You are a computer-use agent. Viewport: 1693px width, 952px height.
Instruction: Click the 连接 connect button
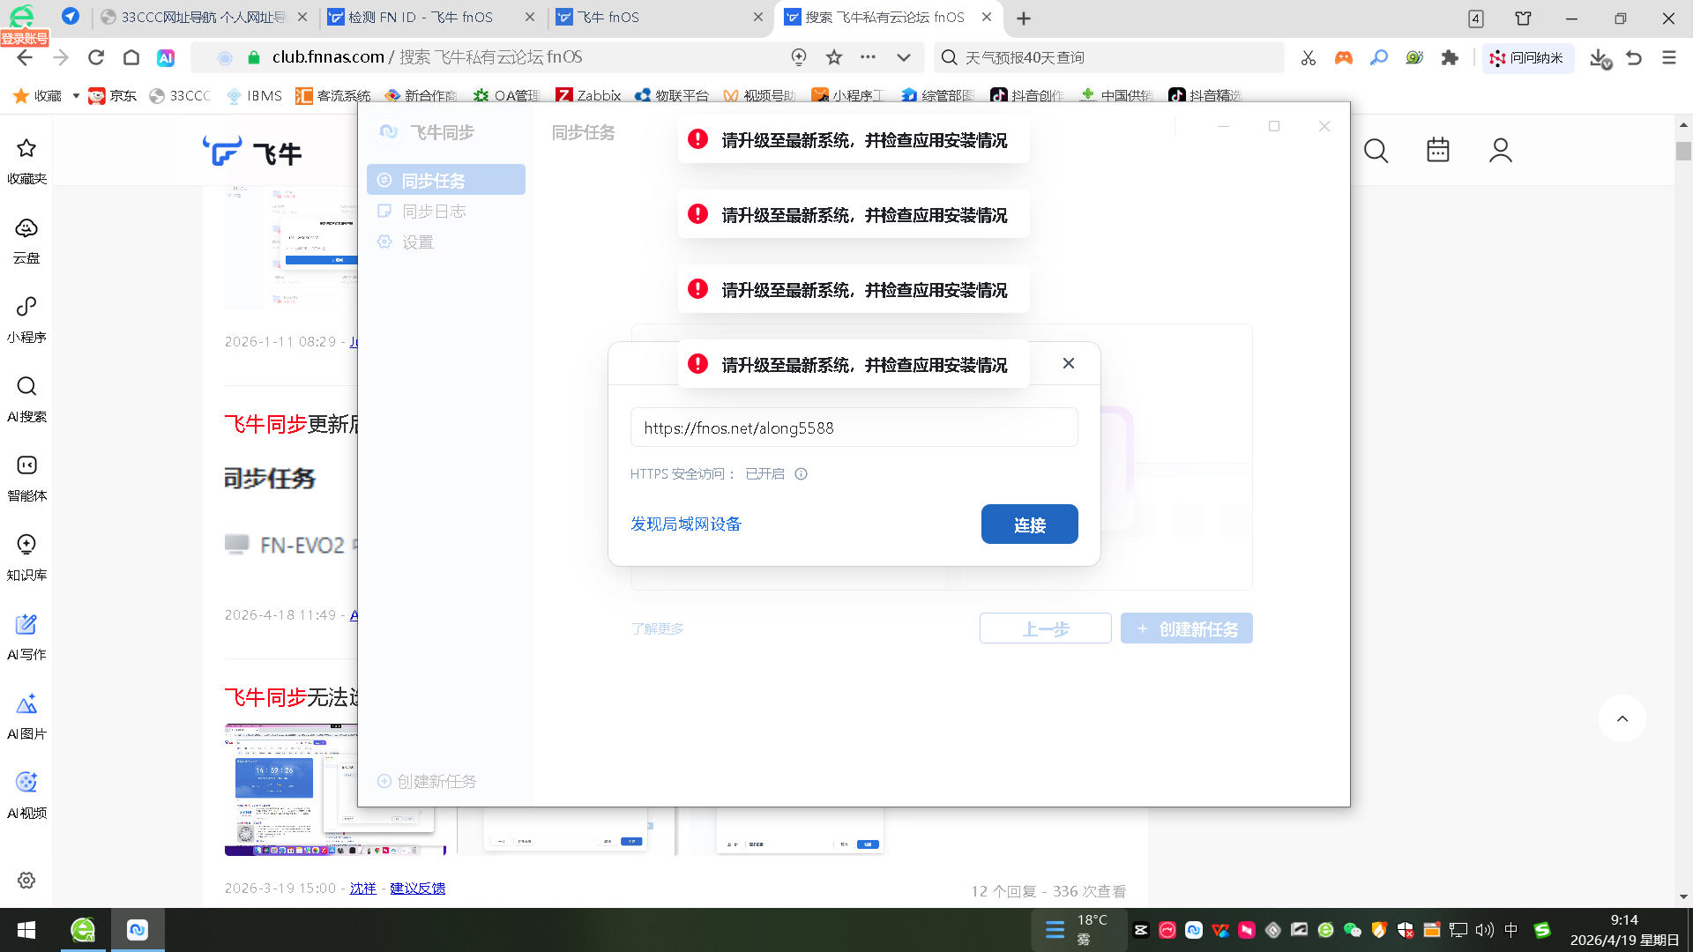tap(1030, 524)
